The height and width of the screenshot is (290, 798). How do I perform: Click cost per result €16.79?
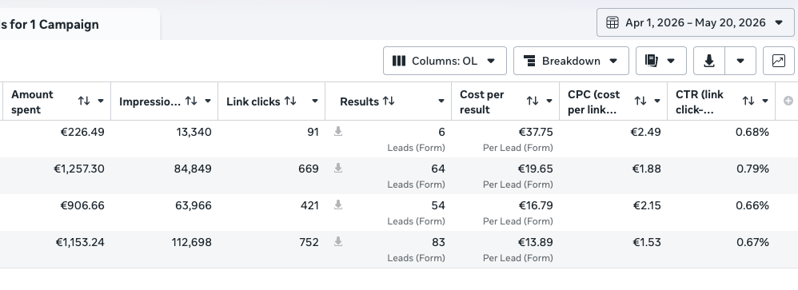(536, 205)
